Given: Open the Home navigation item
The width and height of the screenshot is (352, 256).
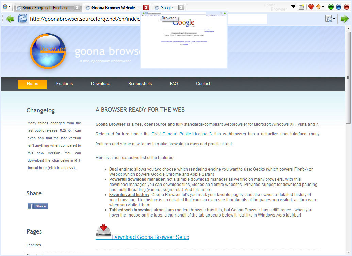Looking at the screenshot, I should 33,84.
